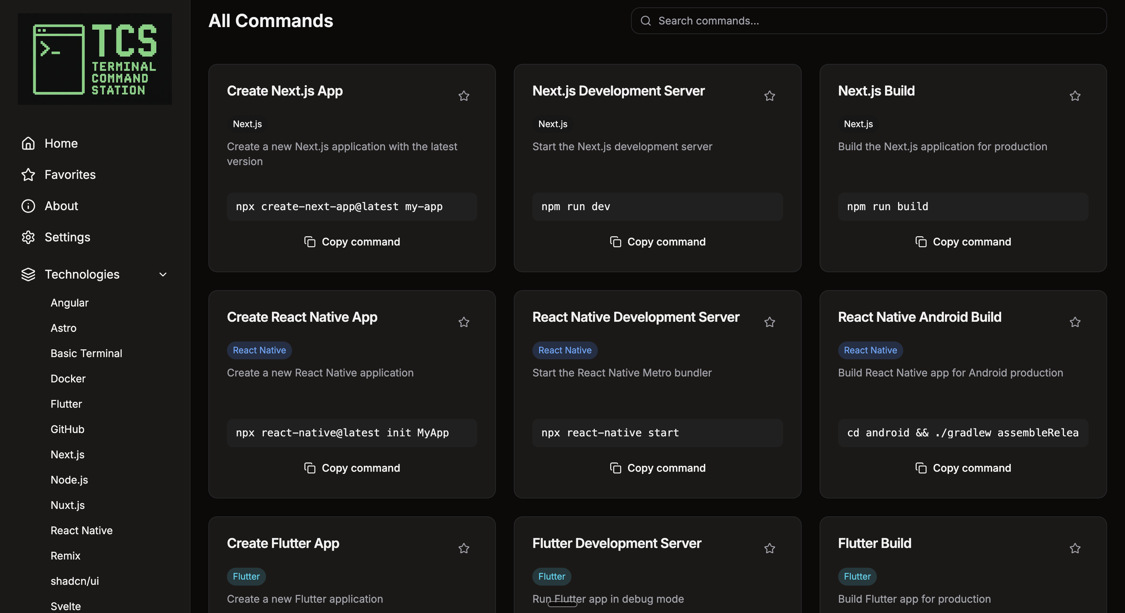Click the Next.js tag on Create Next.js App
1125x613 pixels.
(247, 124)
